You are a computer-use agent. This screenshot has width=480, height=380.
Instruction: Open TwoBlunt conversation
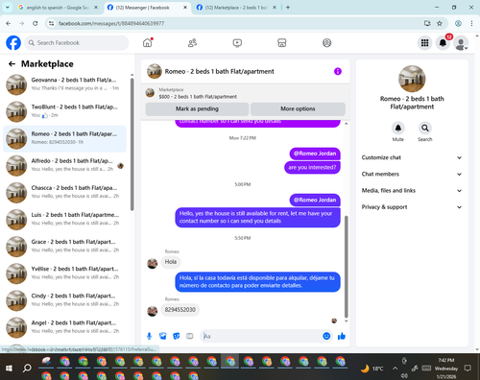(x=64, y=111)
